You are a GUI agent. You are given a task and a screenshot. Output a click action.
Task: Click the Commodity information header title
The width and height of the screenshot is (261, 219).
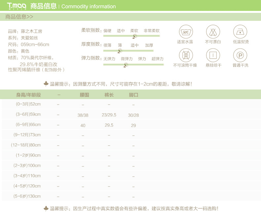(x=89, y=7)
